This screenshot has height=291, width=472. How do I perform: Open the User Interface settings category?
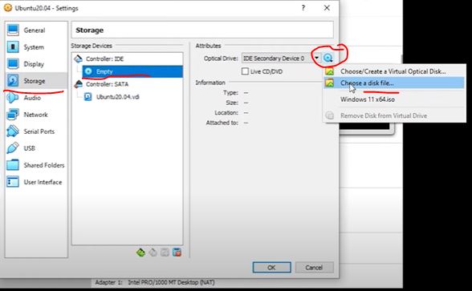pyautogui.click(x=36, y=182)
